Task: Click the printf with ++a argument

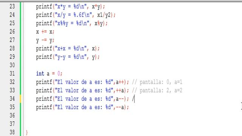Action: click(x=82, y=90)
